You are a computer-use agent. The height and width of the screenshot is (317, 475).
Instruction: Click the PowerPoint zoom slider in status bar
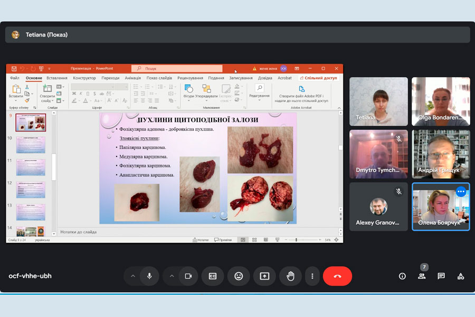(297, 240)
